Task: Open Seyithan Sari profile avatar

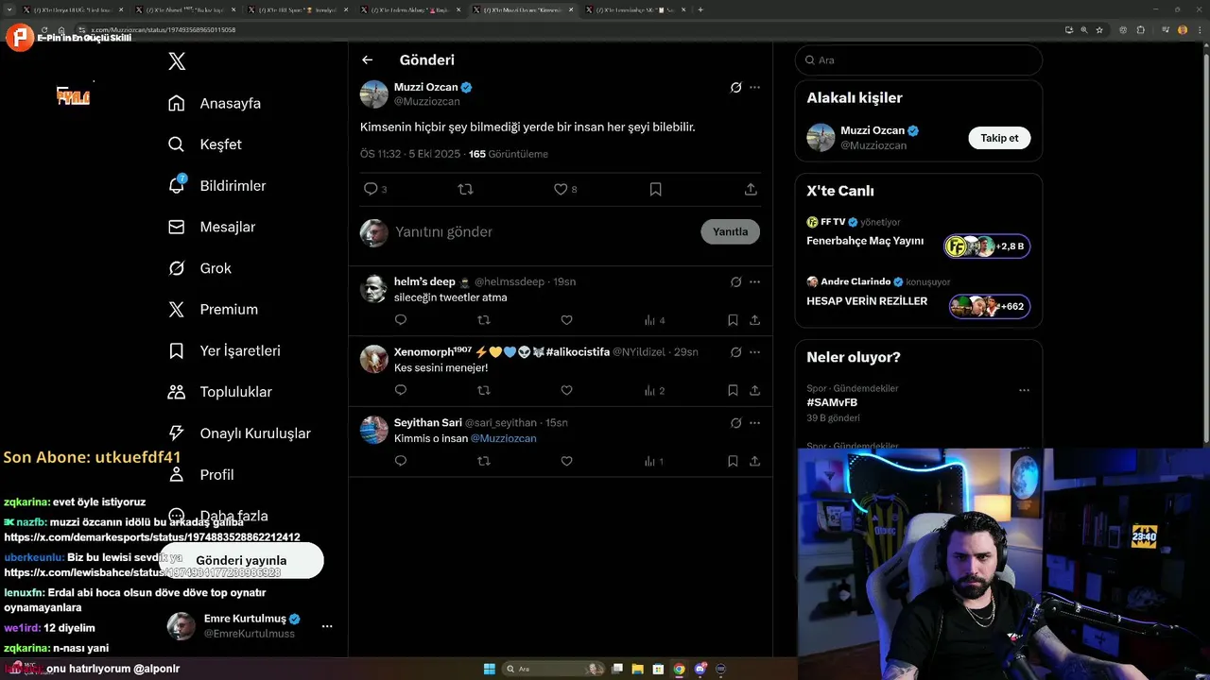Action: (x=373, y=430)
